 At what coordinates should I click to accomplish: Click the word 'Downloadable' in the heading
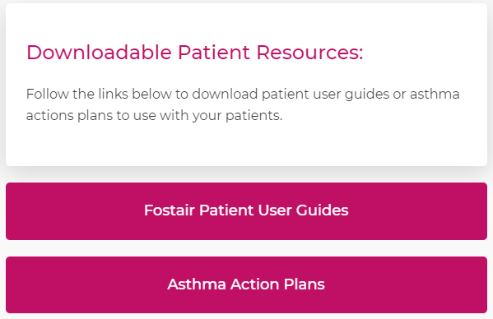coord(99,52)
